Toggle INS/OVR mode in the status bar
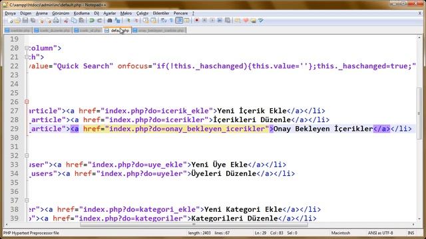The image size is (426, 239). click(411, 233)
